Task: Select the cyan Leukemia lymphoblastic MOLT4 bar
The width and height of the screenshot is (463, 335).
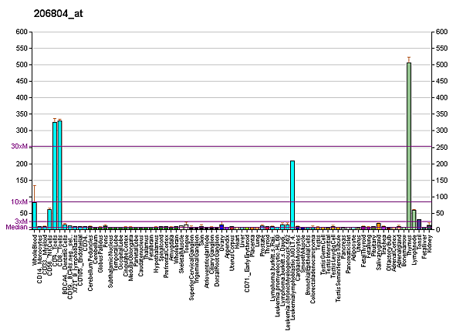Action: click(292, 195)
